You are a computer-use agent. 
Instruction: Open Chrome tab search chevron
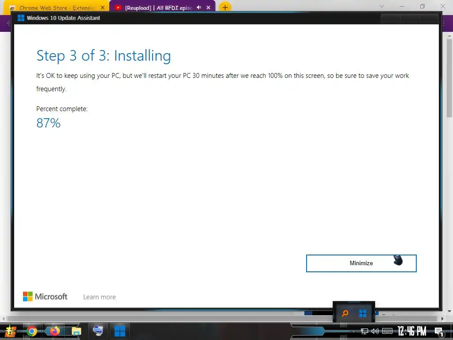[382, 6]
